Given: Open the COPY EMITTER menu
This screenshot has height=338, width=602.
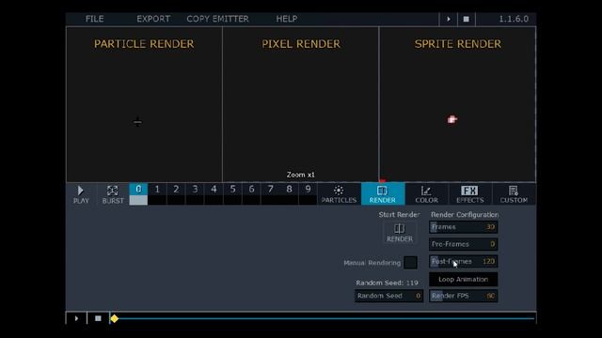Looking at the screenshot, I should point(217,19).
